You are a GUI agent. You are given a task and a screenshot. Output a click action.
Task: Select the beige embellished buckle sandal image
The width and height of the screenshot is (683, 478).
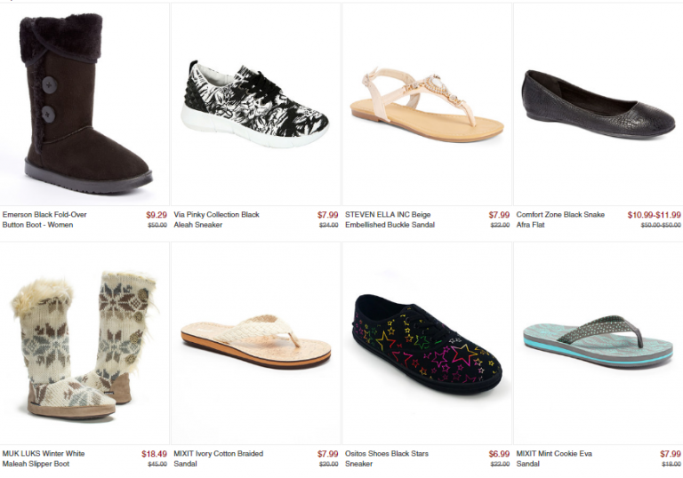(426, 107)
